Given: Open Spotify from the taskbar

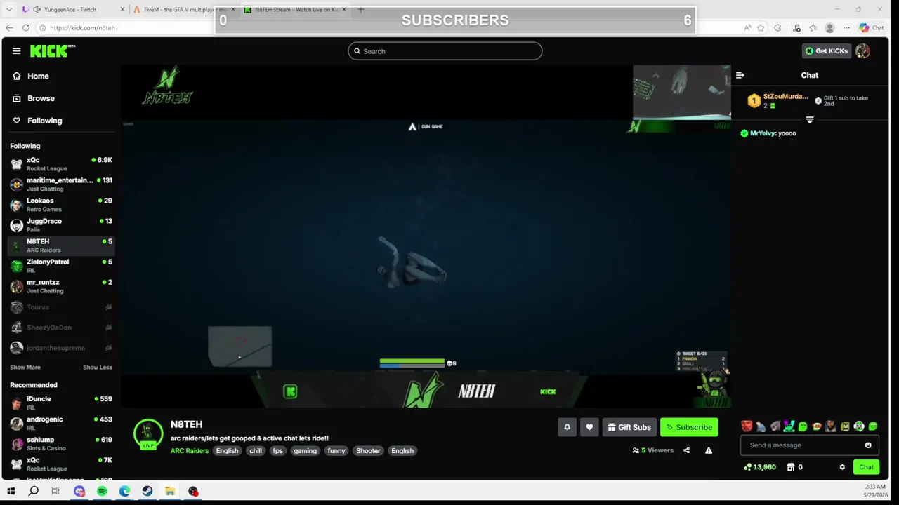Looking at the screenshot, I should pyautogui.click(x=102, y=491).
